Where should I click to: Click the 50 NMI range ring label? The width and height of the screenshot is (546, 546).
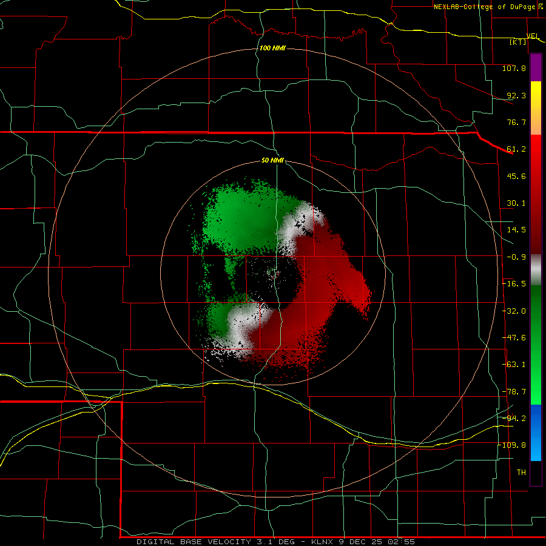pos(272,161)
